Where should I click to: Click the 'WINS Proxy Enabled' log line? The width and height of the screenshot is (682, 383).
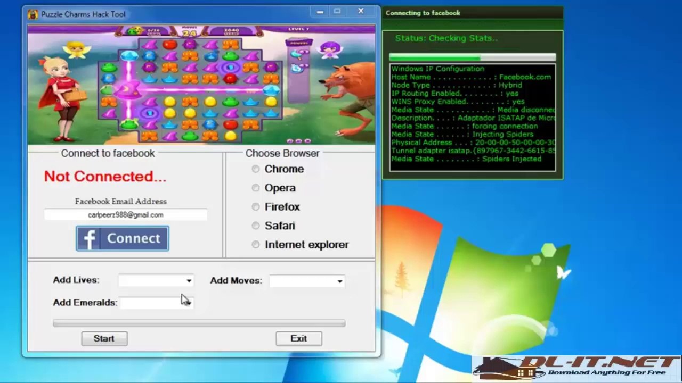(458, 102)
